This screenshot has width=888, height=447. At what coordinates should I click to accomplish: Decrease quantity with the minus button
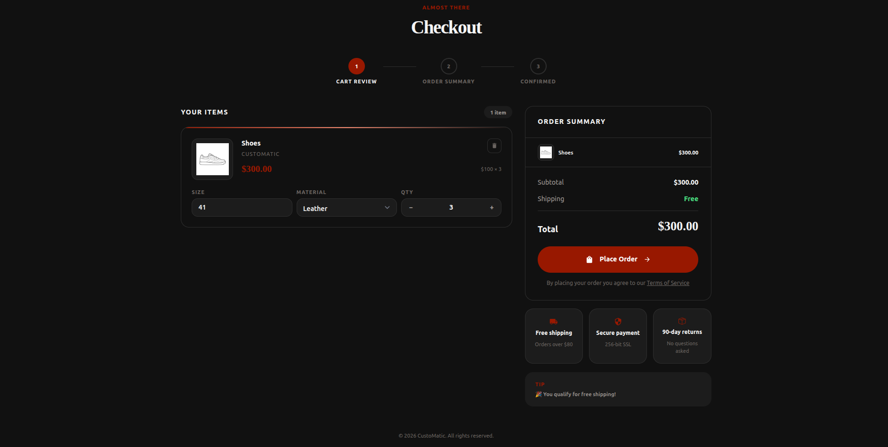411,208
